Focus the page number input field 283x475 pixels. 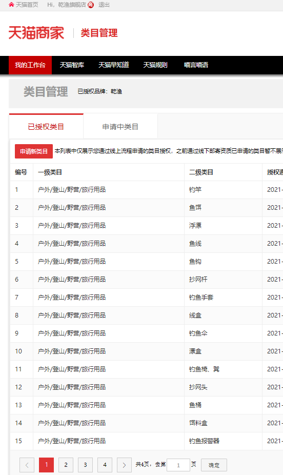pos(178,465)
